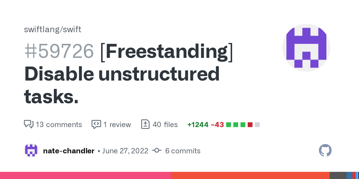Select the orange language bar segment
The height and width of the screenshot is (179, 359).
click(250, 175)
